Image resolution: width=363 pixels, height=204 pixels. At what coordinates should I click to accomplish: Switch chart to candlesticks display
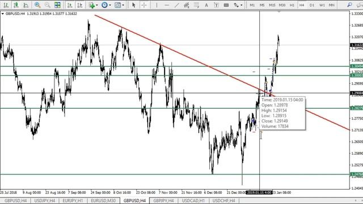[x=16, y=5]
